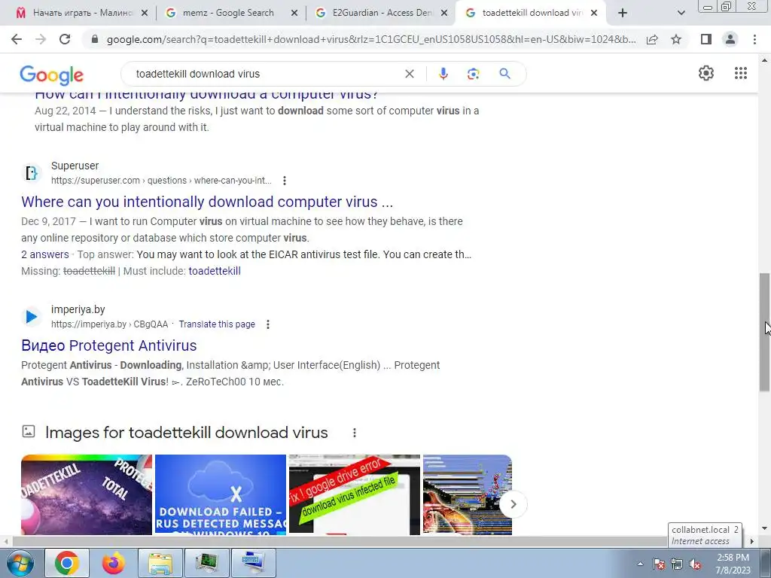
Task: Click the vertical page scrollbar thumb
Action: tap(764, 332)
